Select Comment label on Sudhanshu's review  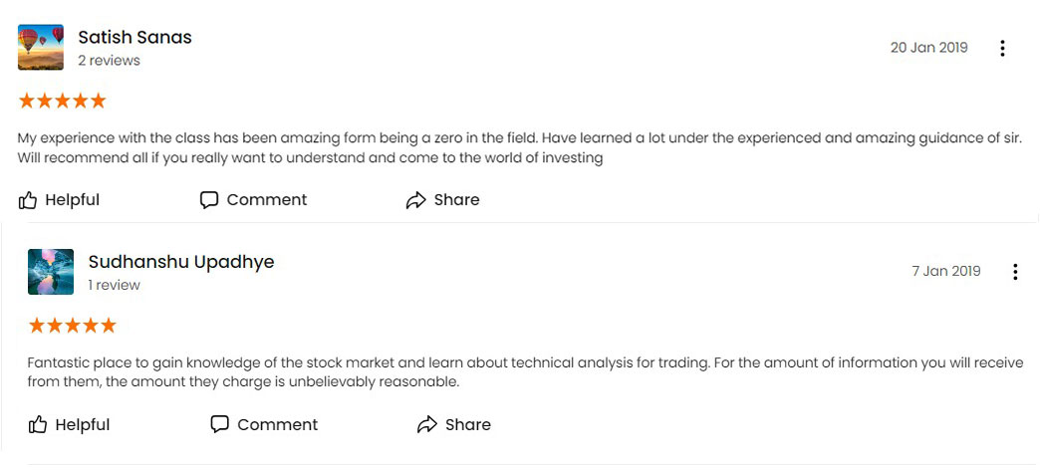277,424
